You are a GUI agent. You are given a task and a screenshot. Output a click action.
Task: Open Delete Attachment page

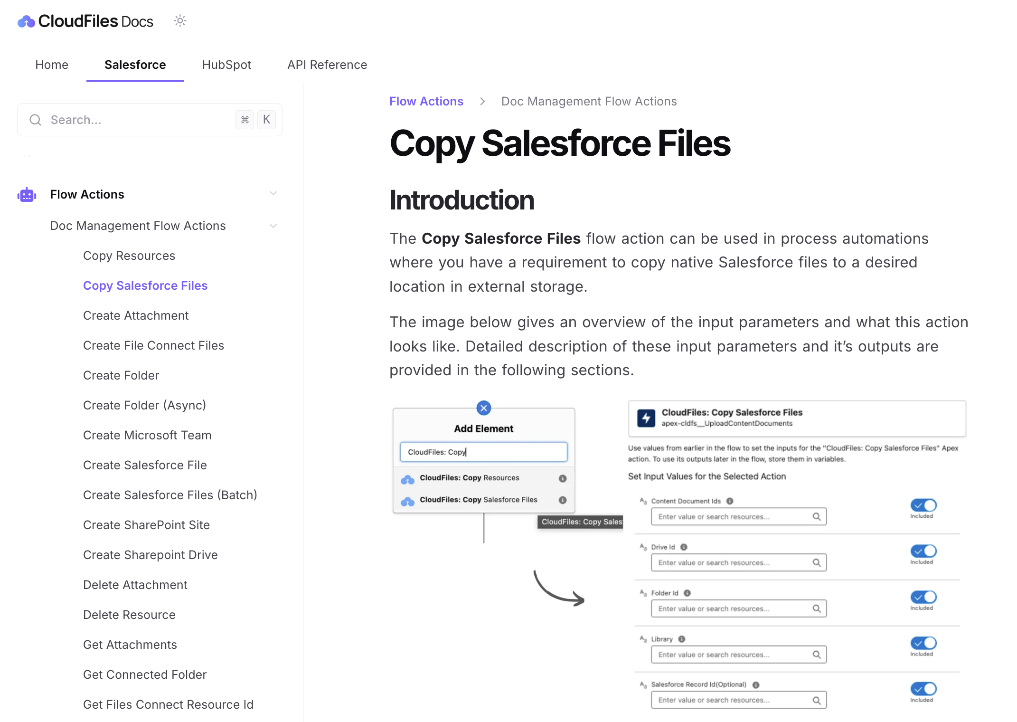click(x=135, y=585)
